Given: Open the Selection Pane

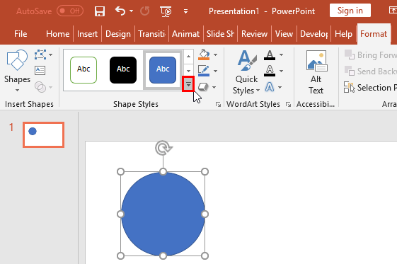Looking at the screenshot, I should tap(370, 88).
